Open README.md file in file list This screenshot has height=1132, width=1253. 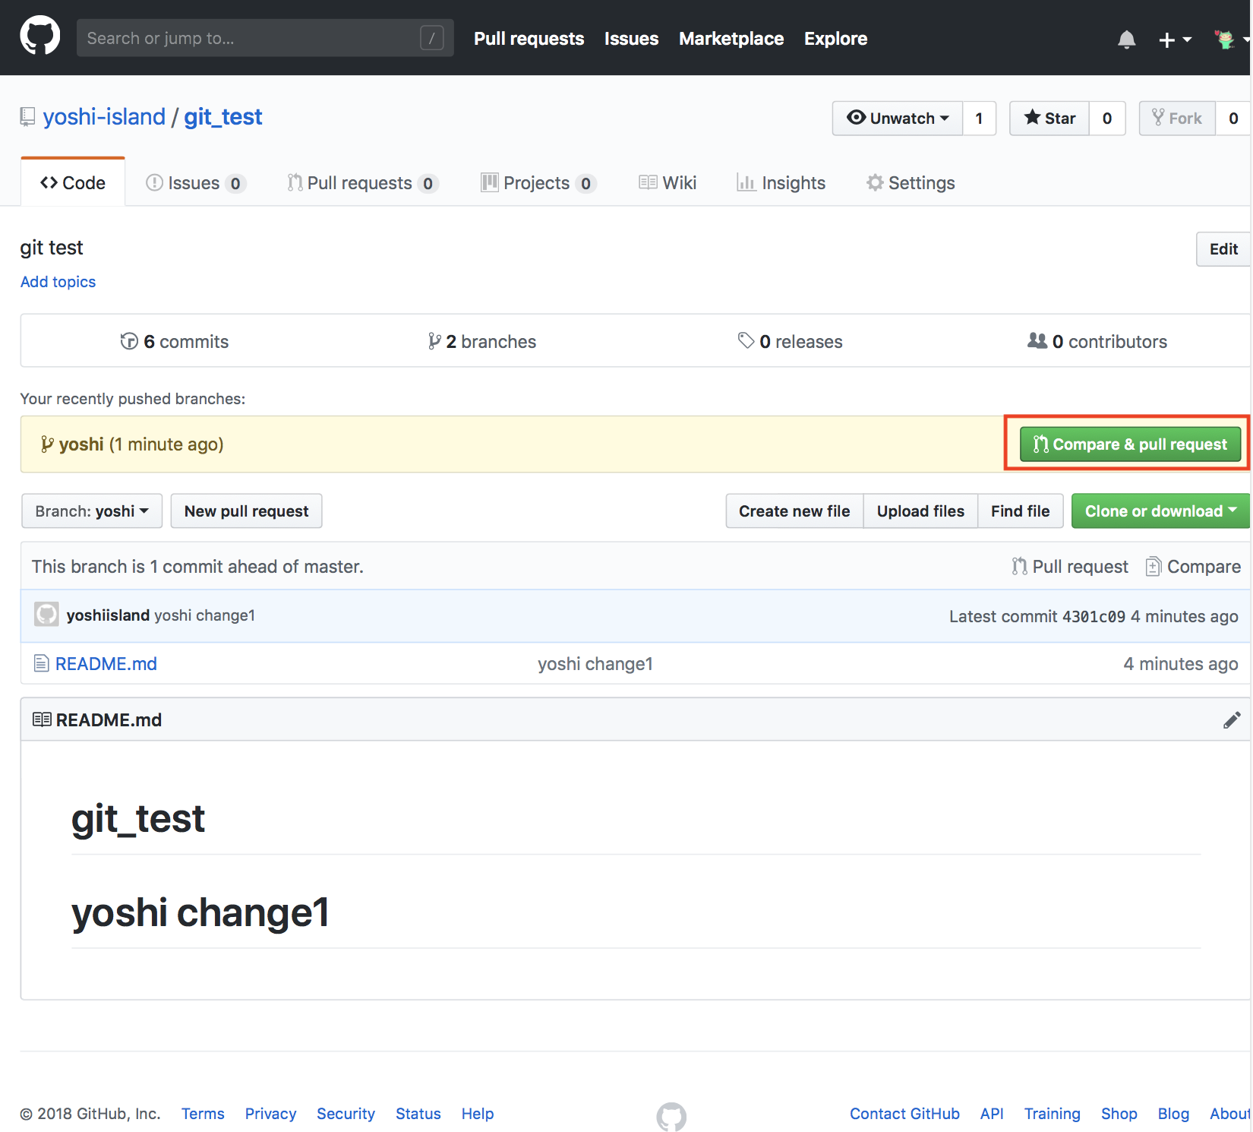(106, 664)
